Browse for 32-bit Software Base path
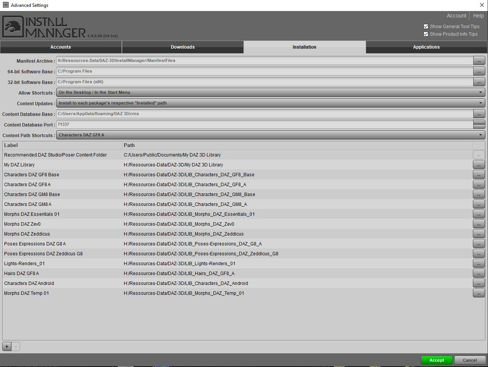Image resolution: width=488 pixels, height=367 pixels. coord(479,82)
